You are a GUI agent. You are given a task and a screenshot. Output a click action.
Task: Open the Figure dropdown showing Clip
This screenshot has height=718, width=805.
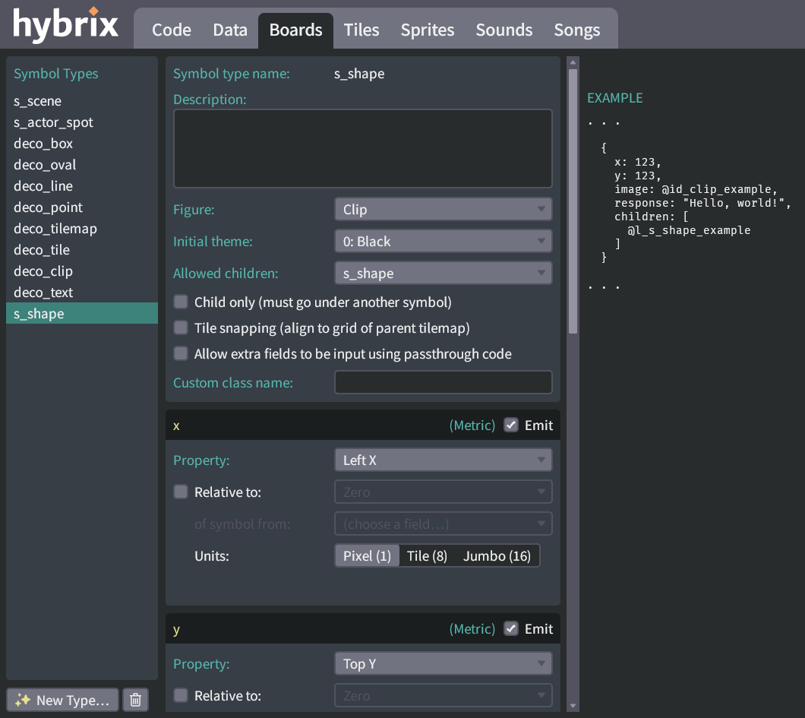[443, 209]
